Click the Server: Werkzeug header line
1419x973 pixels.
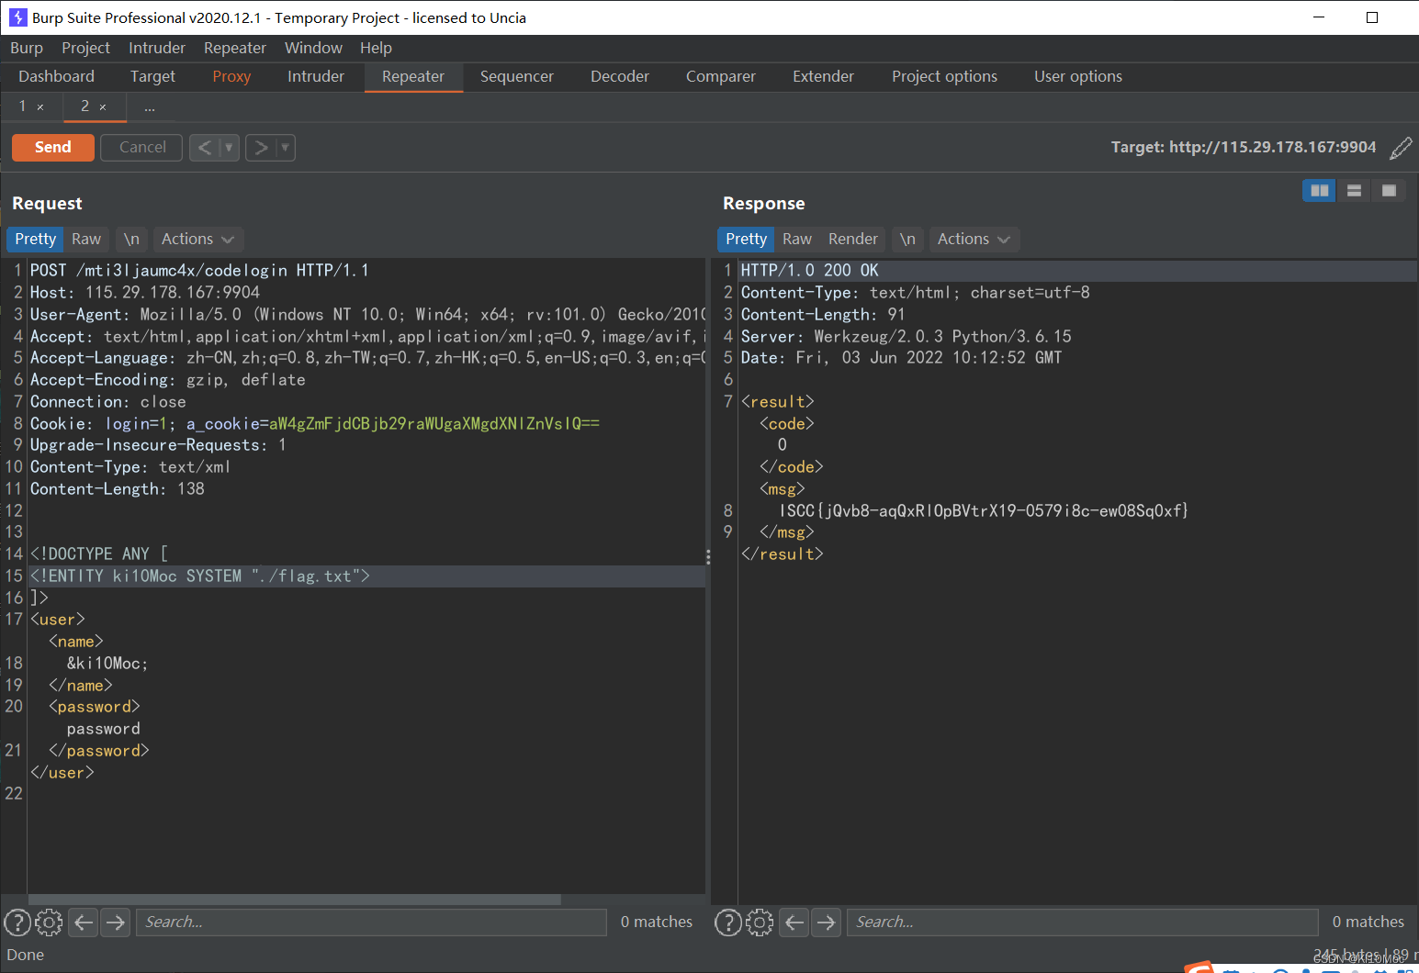click(x=907, y=337)
